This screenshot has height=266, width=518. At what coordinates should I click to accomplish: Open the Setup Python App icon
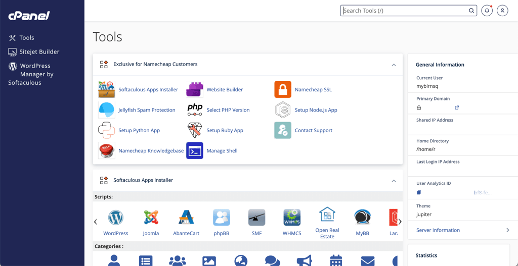(x=106, y=130)
